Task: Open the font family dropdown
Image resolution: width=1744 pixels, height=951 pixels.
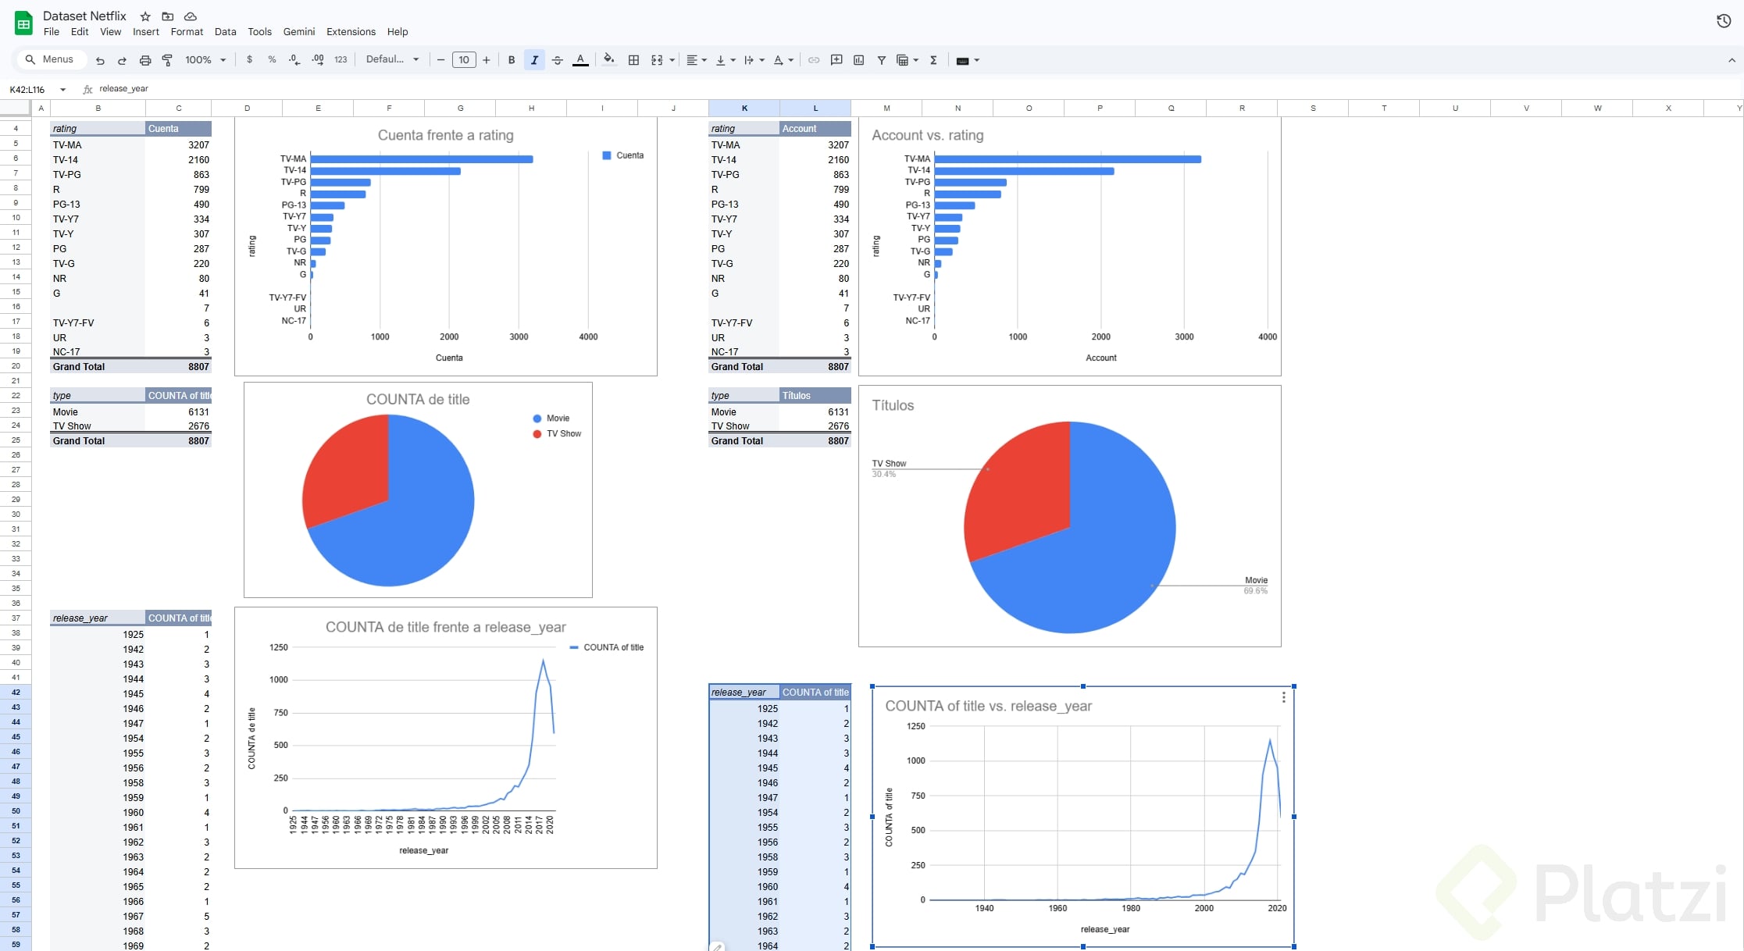Action: 392,59
